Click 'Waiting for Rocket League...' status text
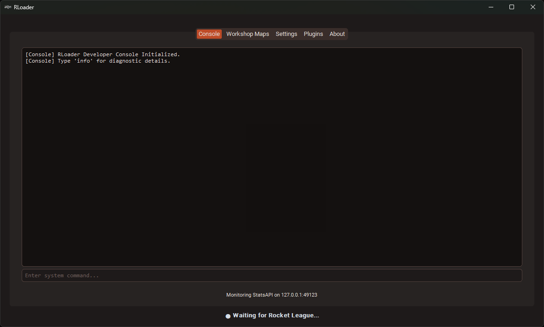The height and width of the screenshot is (327, 544). click(x=276, y=315)
